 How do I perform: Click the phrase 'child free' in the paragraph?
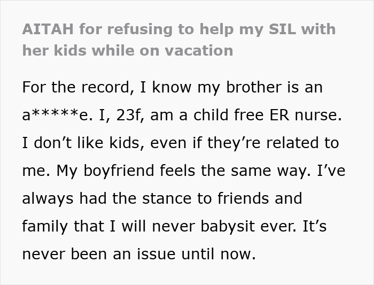[x=229, y=114]
